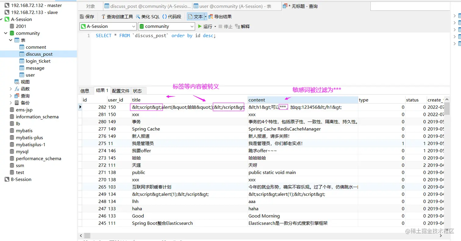Click the 互联网求职暖春计划 title cell
The height and width of the screenshot is (241, 461).
coord(189,187)
